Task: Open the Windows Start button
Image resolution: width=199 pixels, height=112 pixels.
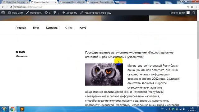Action: [x=4, y=109]
